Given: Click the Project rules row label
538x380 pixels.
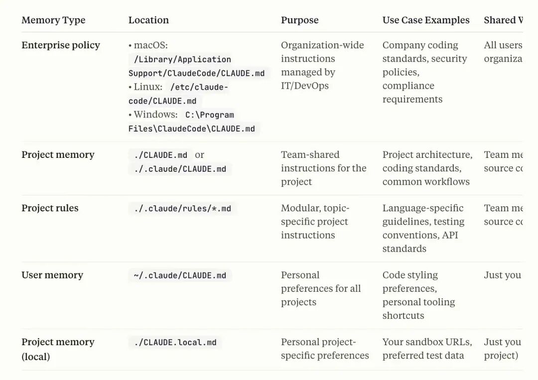Looking at the screenshot, I should click(x=50, y=208).
